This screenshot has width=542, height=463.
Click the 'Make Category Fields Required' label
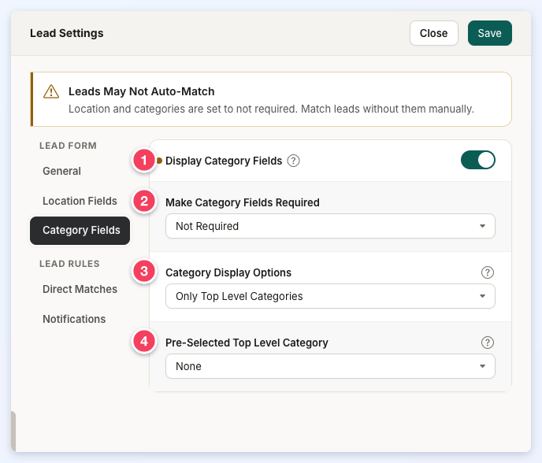point(243,202)
